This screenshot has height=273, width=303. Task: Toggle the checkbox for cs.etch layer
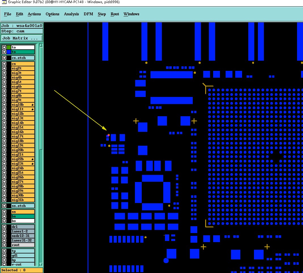pyautogui.click(x=4, y=58)
